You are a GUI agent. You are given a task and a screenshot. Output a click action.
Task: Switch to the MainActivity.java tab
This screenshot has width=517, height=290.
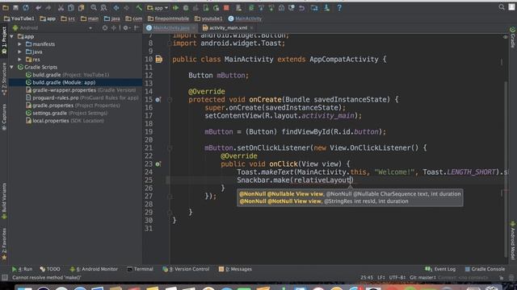[170, 28]
